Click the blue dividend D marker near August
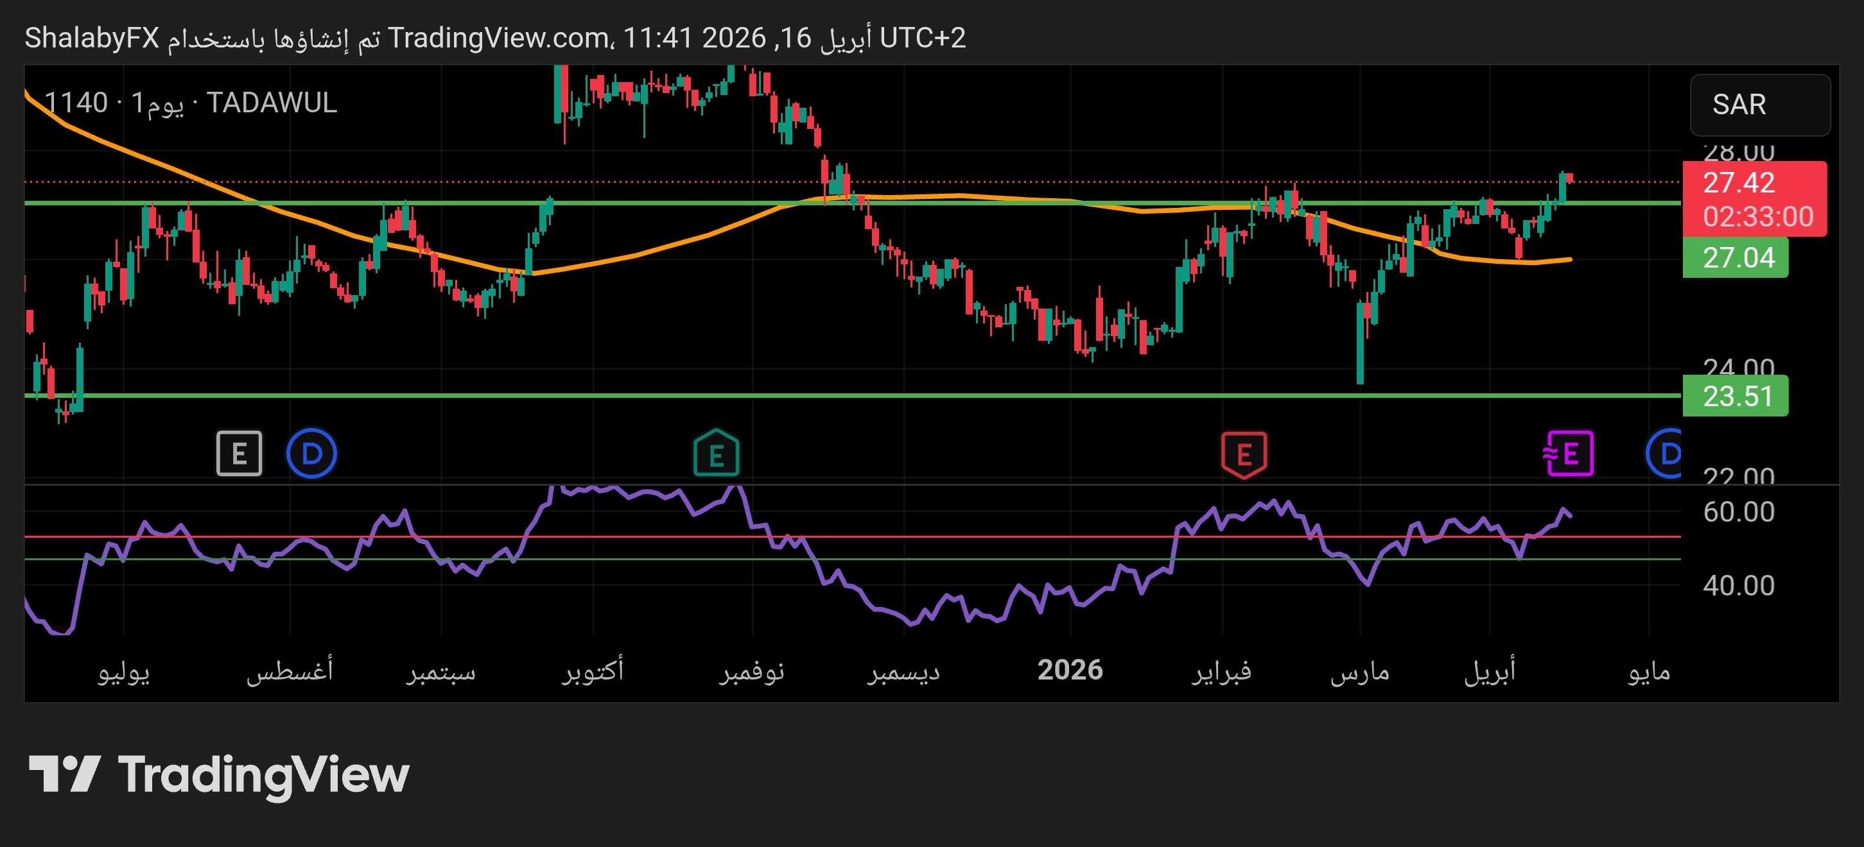This screenshot has width=1864, height=847. [311, 454]
